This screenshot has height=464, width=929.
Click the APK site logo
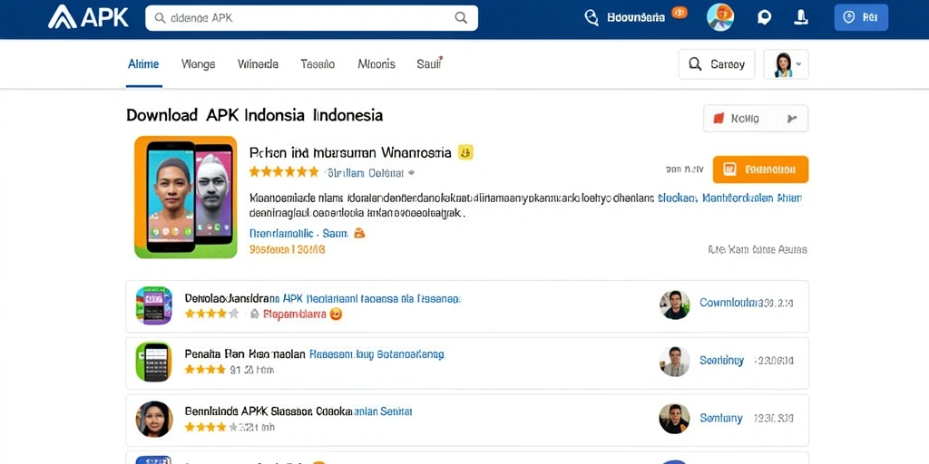click(88, 17)
